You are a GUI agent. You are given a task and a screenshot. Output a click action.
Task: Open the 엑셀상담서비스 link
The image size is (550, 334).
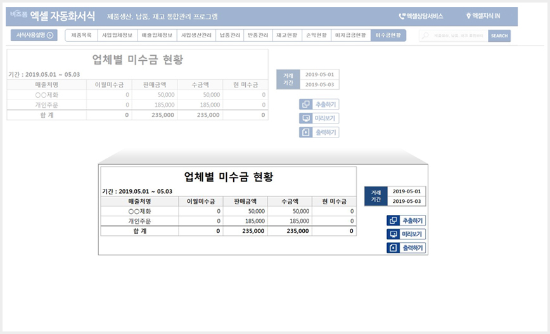point(421,16)
